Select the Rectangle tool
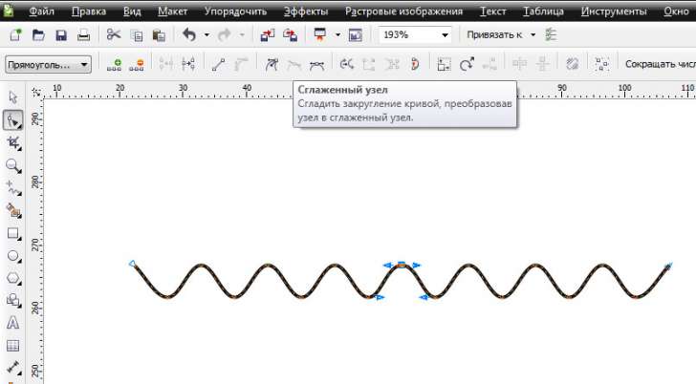The height and width of the screenshot is (384, 696). [x=13, y=233]
